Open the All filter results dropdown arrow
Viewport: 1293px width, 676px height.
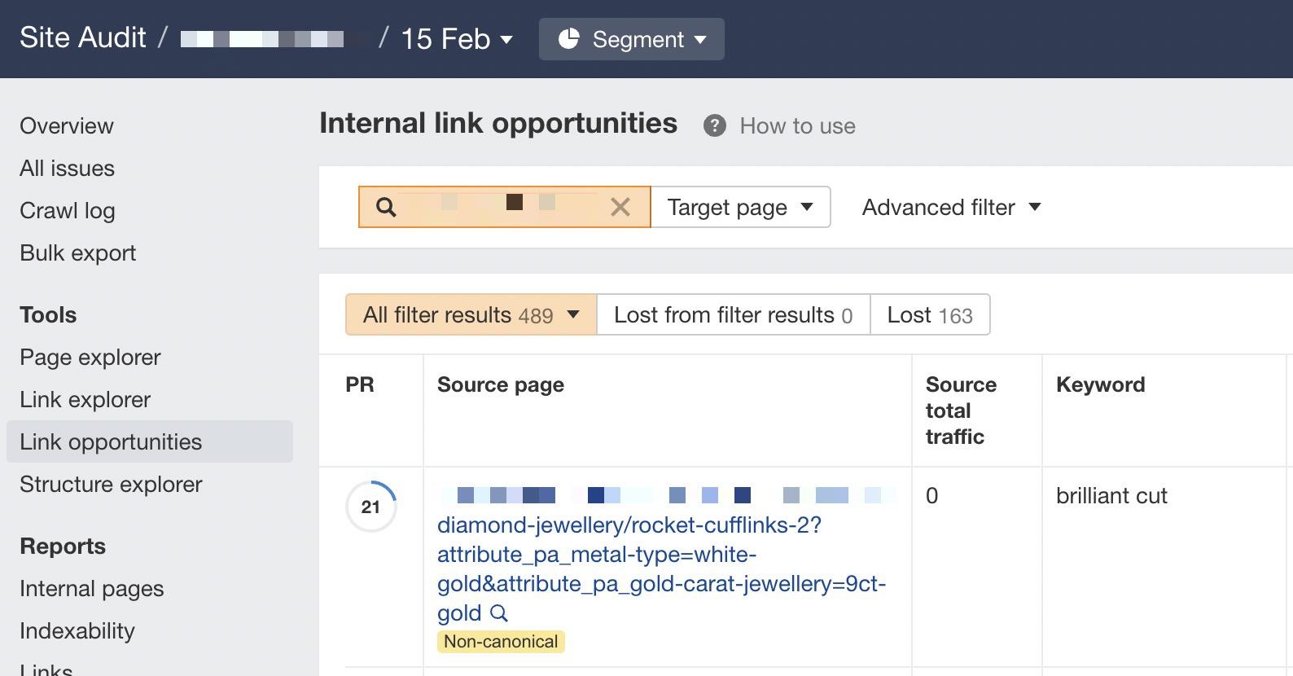point(574,314)
